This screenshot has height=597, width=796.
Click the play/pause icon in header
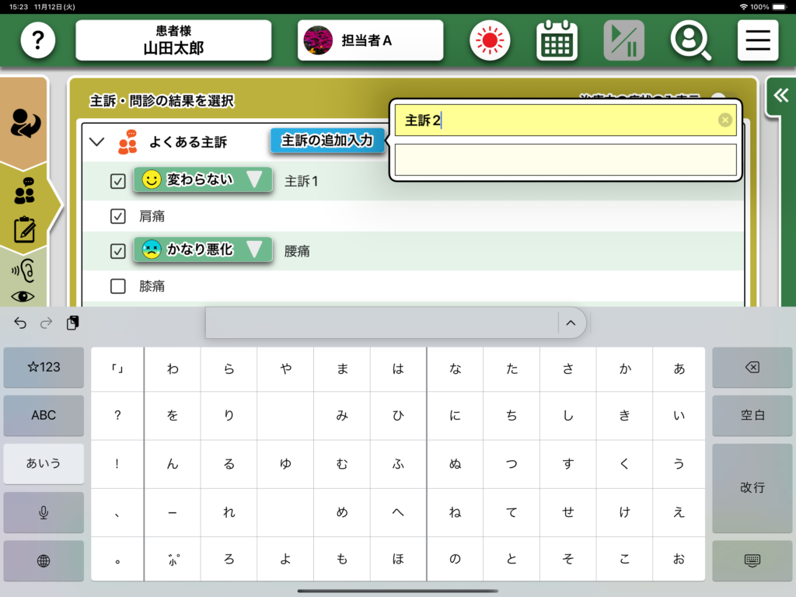coord(623,40)
